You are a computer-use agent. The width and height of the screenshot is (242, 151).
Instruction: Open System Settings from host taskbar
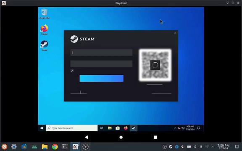(x=14, y=147)
